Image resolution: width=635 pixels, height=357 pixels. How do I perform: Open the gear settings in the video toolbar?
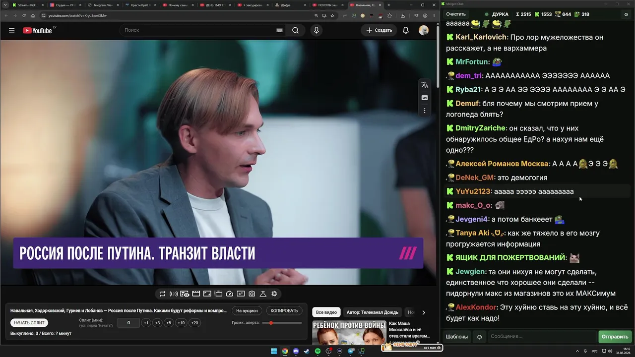tap(274, 294)
